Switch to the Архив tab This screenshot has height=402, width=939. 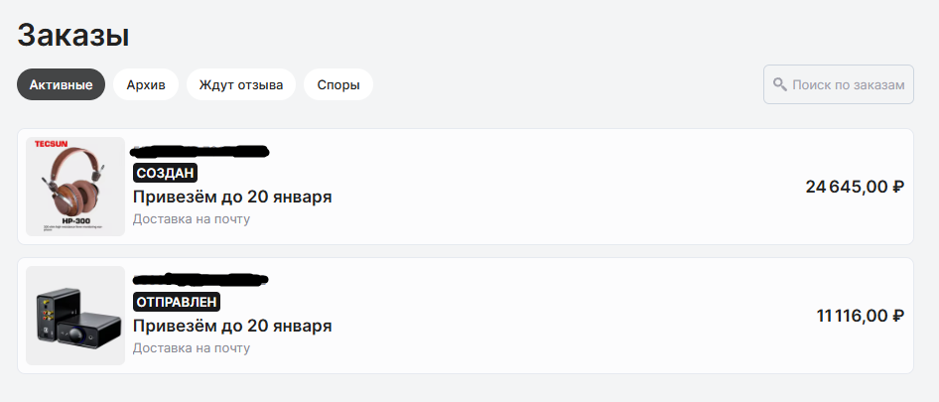pyautogui.click(x=146, y=84)
